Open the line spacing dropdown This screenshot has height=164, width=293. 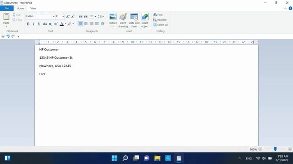click(101, 17)
